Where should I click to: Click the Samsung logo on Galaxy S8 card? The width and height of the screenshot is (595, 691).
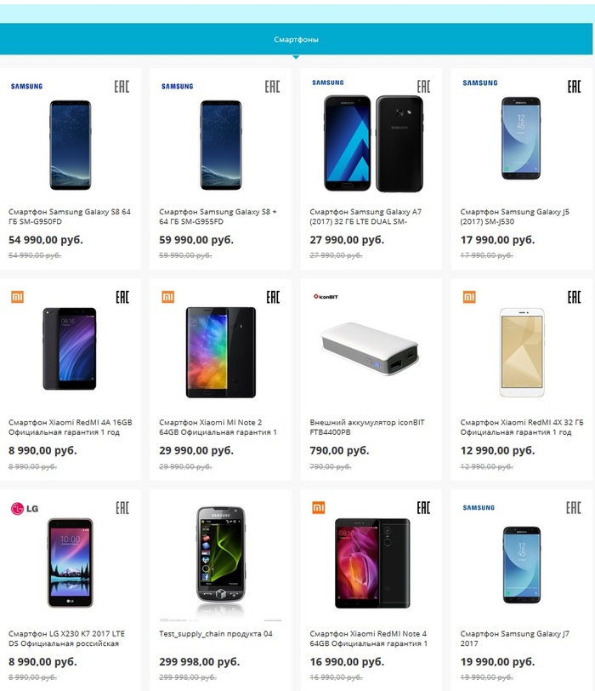pos(26,86)
